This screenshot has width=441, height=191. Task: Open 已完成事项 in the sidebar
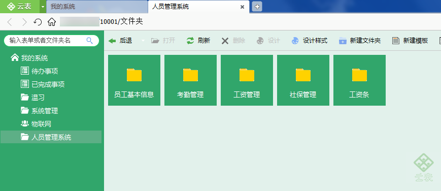click(43, 84)
